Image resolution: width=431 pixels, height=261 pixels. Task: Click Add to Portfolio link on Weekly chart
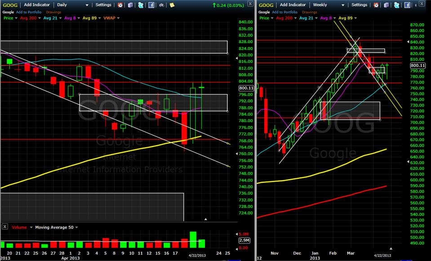[x=285, y=12]
